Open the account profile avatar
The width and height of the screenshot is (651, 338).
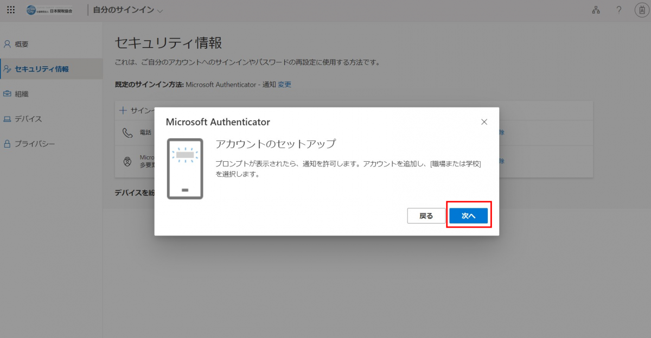[x=641, y=10]
